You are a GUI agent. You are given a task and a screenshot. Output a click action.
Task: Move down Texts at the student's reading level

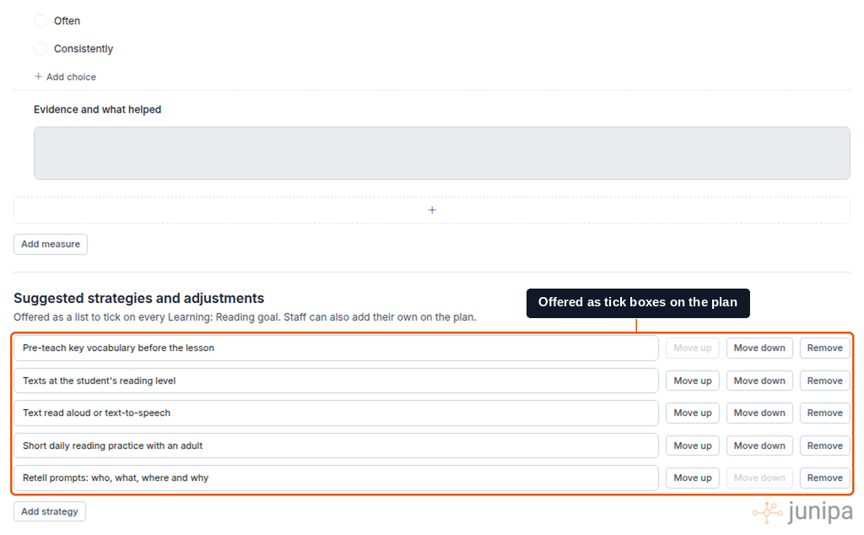pos(759,381)
